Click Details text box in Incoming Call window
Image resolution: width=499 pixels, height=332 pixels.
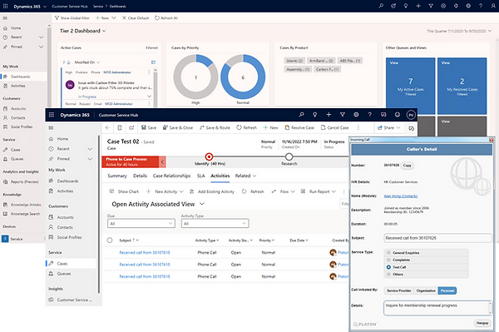pos(437,308)
